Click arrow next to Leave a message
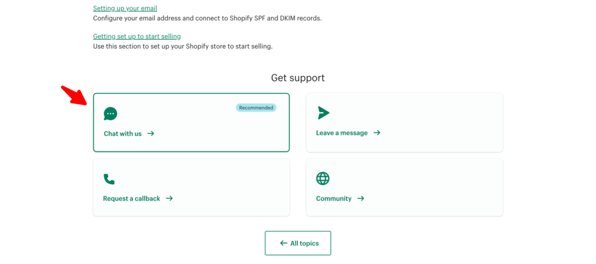Screen dimensions: 596x264 [x=377, y=133]
